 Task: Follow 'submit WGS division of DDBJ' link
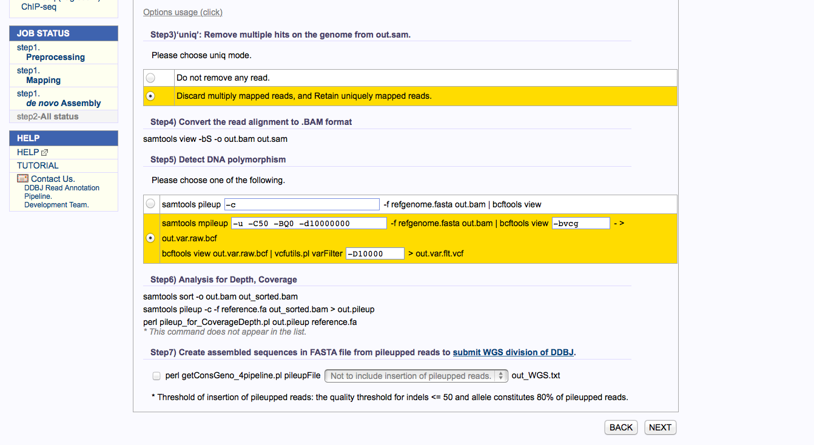point(513,352)
